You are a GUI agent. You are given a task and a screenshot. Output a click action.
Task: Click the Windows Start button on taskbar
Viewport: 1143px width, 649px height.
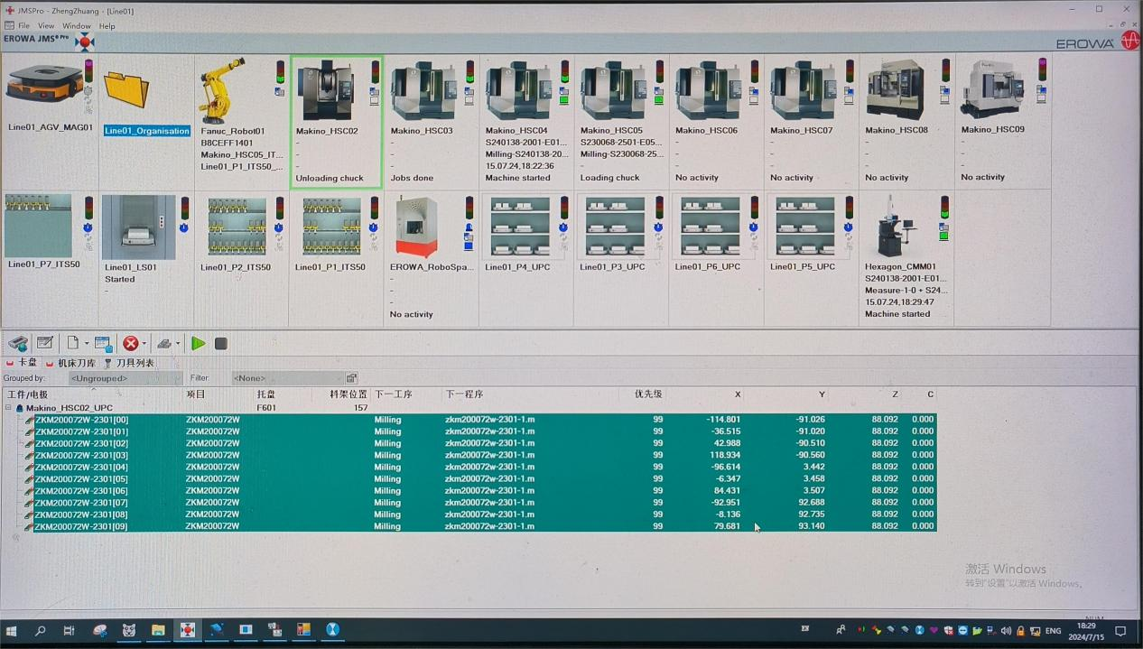[12, 631]
